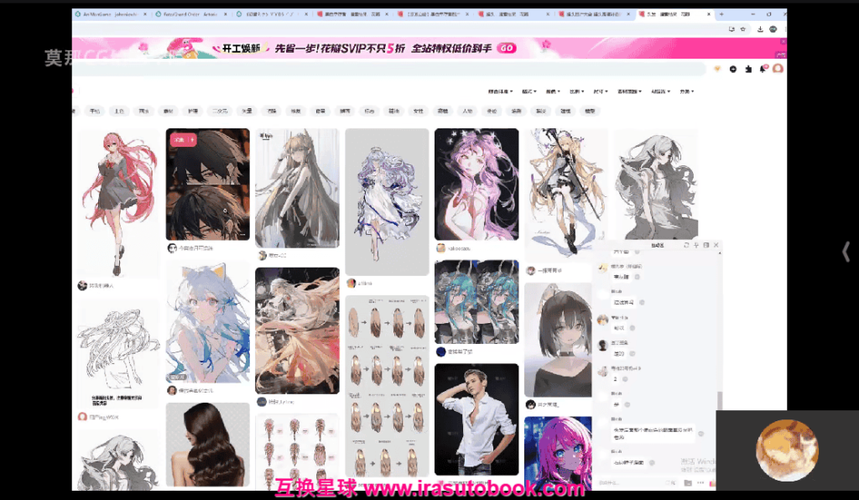Viewport: 859px width, 500px height.
Task: Switch to the second browser tab, FatoGuard Order
Action: point(190,14)
